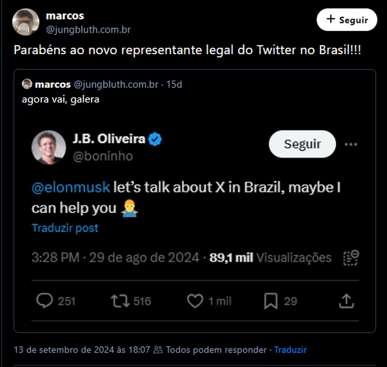Viewport: 387px width, 367px height.
Task: Open the @elonmusk mention link
Action: click(x=70, y=188)
